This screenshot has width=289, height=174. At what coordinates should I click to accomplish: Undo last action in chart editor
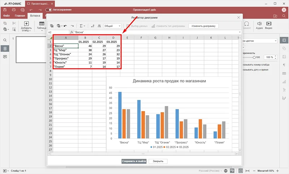65,26
